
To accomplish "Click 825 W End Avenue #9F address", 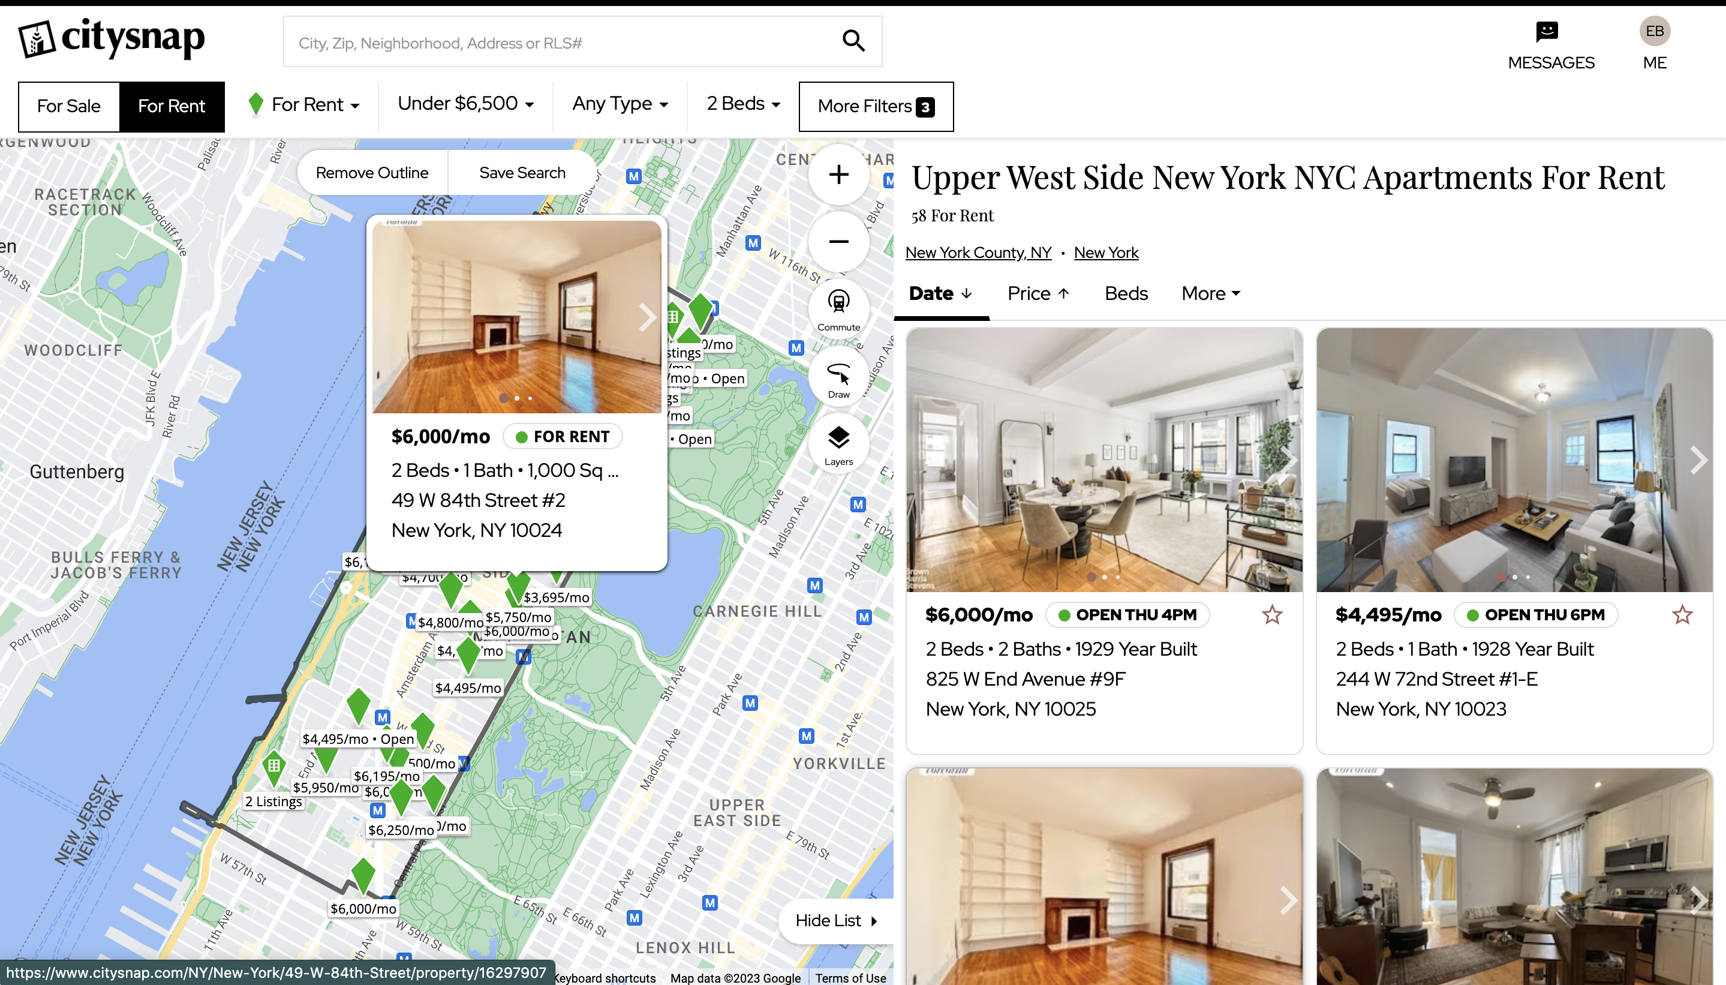I will click(x=1026, y=679).
